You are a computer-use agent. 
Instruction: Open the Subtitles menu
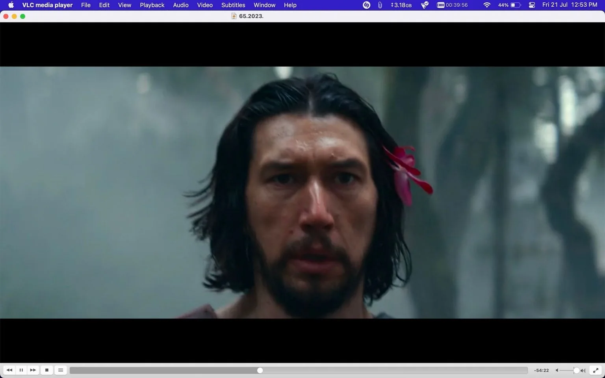(x=233, y=5)
